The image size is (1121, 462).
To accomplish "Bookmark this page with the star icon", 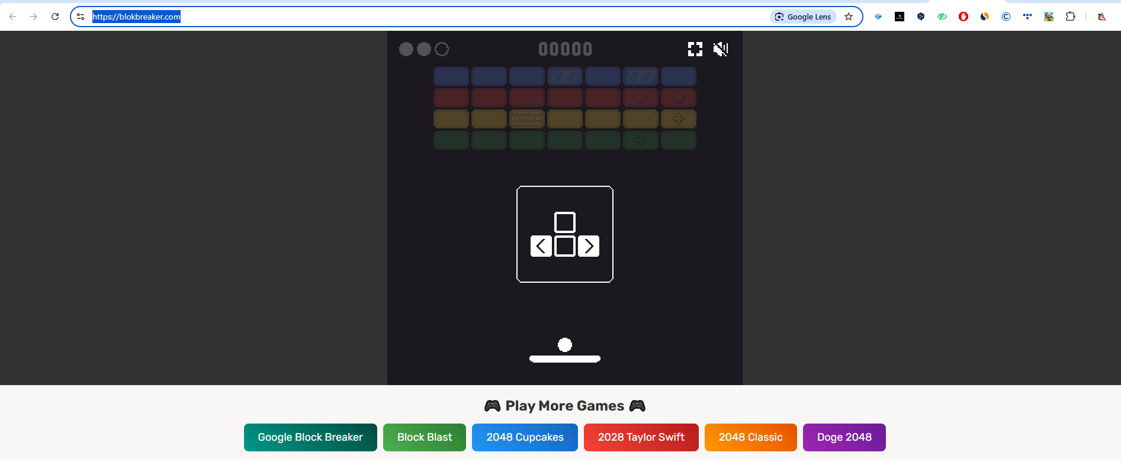I will [849, 17].
